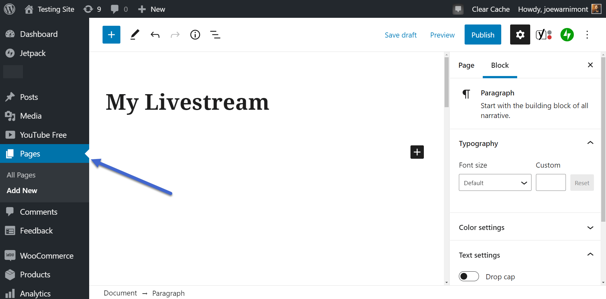
Task: Click the Undo arrow
Action: coord(155,35)
